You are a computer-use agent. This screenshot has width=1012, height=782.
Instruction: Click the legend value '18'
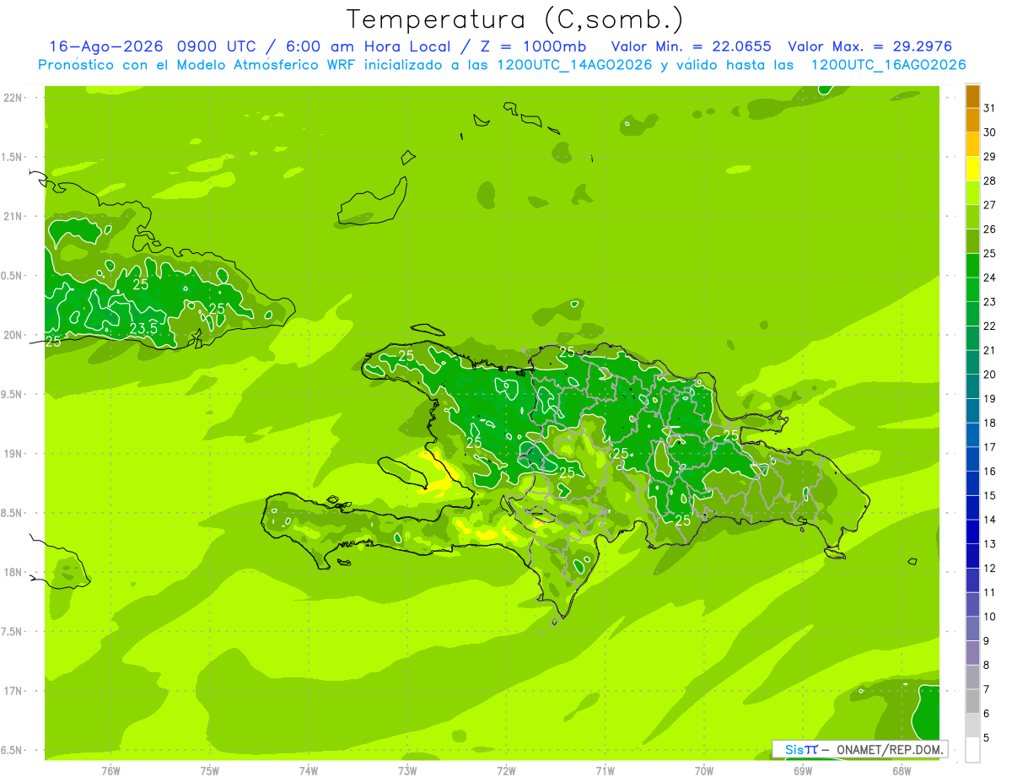click(x=990, y=423)
